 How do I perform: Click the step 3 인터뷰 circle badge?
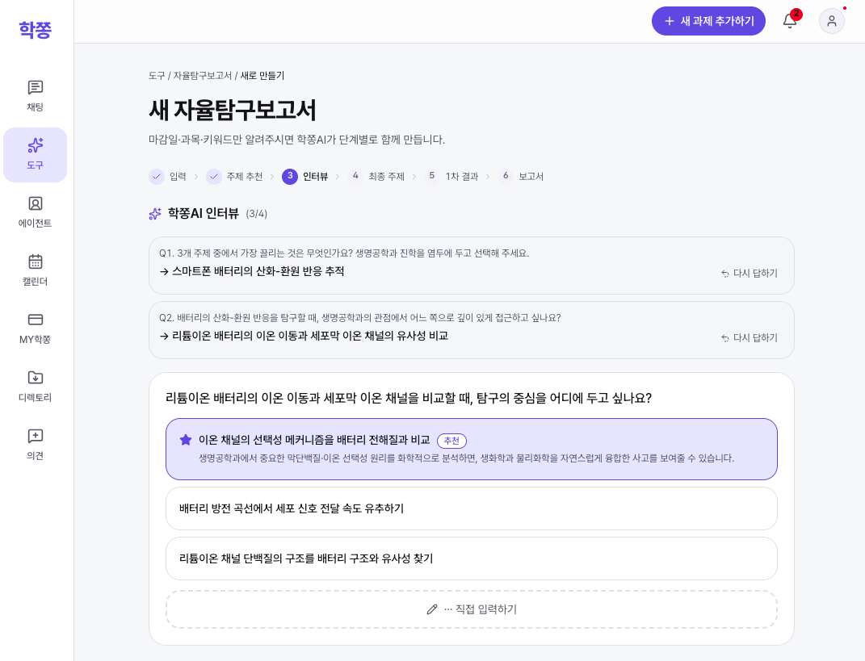(290, 177)
